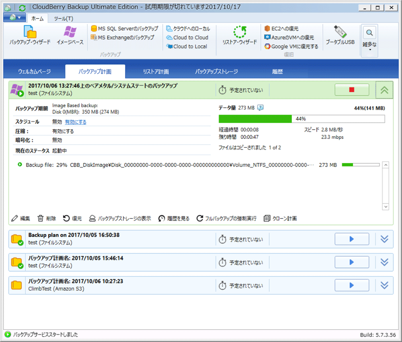
Task: Choose クラウドへのローカル backup option
Action: pos(188,29)
